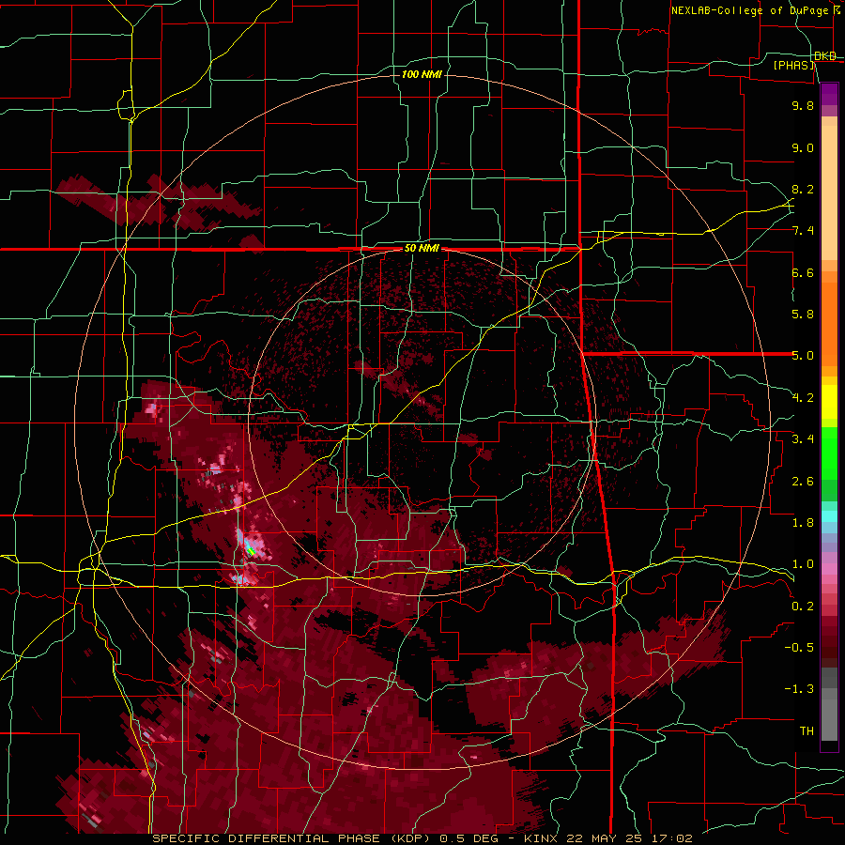Select the -0.5 value on the color scale
845x845 pixels.
(799, 648)
